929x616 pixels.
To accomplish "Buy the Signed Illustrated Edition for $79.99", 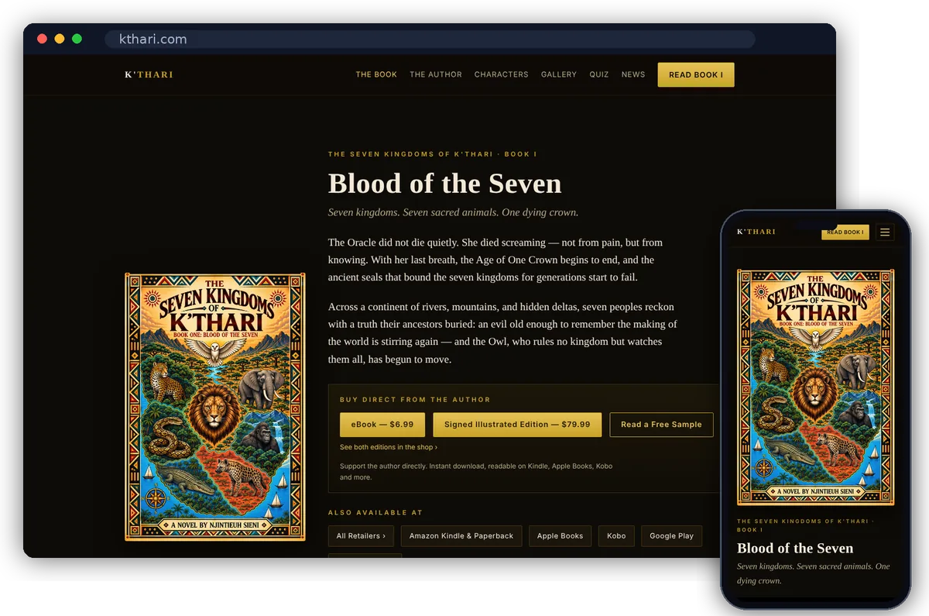I will tap(517, 425).
